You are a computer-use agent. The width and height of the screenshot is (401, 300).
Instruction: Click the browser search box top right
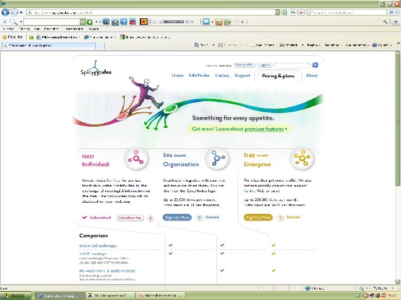click(347, 12)
